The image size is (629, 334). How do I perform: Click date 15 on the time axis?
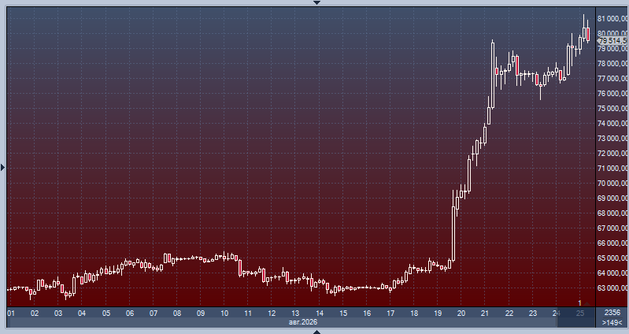pyautogui.click(x=343, y=314)
